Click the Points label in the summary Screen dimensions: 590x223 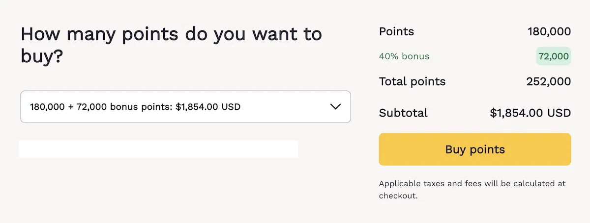click(x=396, y=32)
